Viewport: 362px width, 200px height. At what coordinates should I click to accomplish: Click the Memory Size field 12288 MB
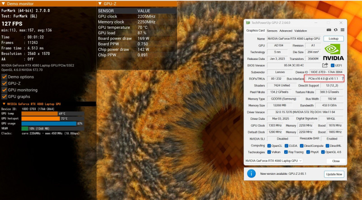coord(279,105)
